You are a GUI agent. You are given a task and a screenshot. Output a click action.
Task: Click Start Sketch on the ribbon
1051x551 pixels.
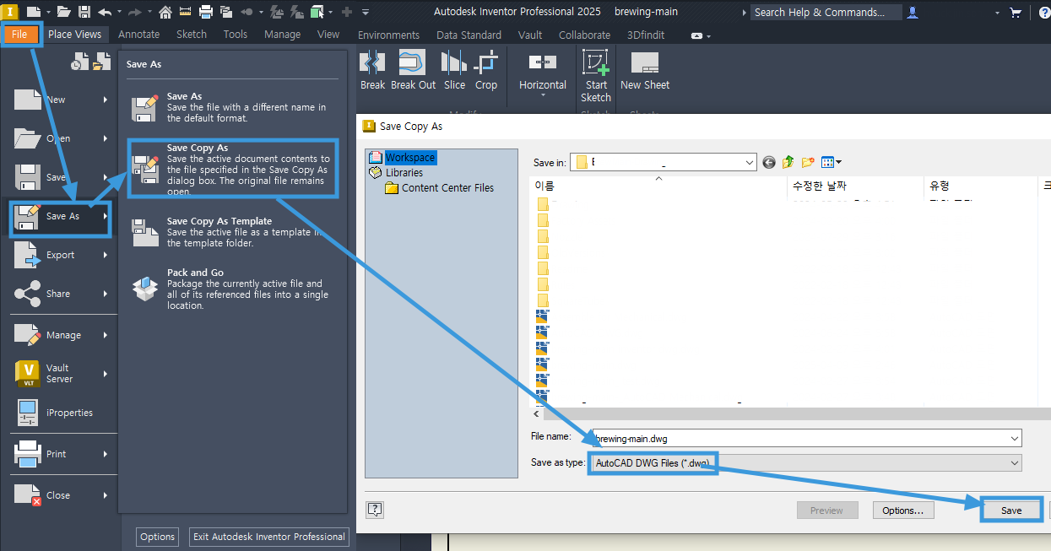596,74
